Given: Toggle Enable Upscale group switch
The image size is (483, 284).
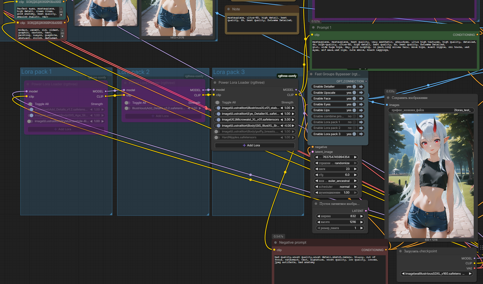Looking at the screenshot, I should click(x=354, y=93).
